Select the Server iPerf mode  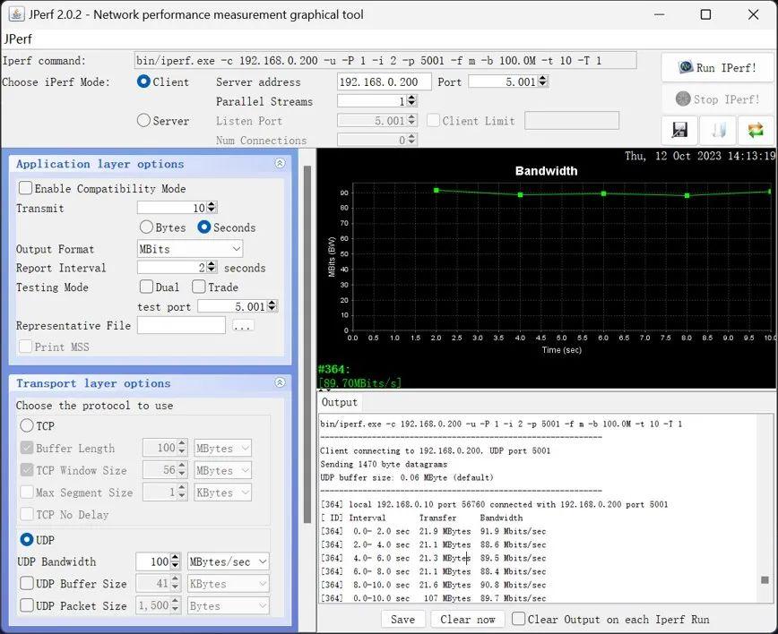143,120
